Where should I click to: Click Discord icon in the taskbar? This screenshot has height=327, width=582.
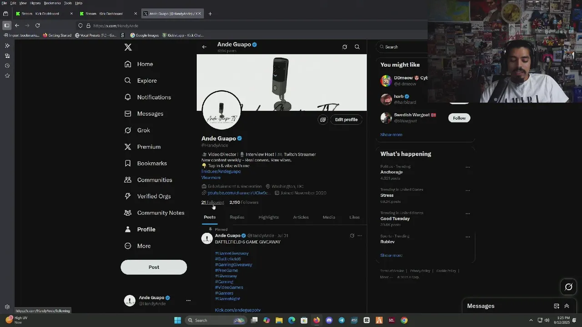pyautogui.click(x=329, y=320)
